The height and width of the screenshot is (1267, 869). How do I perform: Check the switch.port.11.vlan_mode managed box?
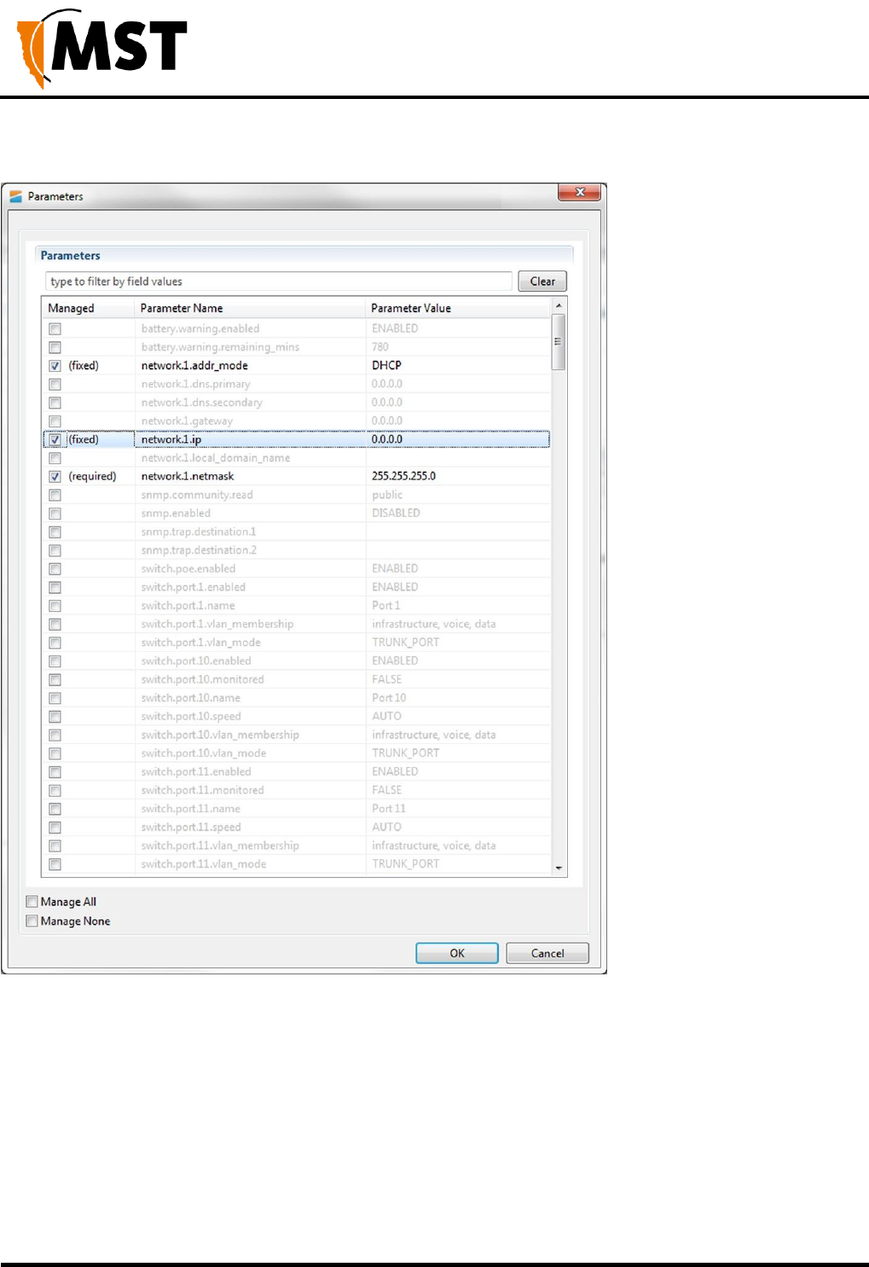[x=55, y=864]
